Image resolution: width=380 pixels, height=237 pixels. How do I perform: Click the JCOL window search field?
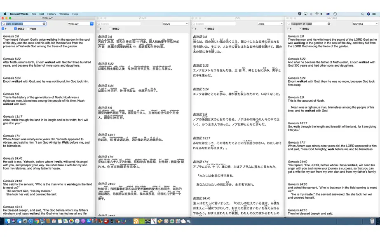[214, 24]
